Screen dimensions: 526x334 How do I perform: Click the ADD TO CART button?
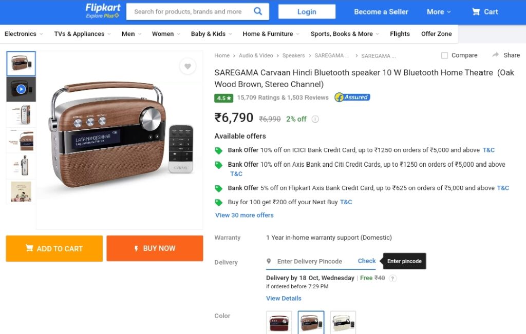54,248
